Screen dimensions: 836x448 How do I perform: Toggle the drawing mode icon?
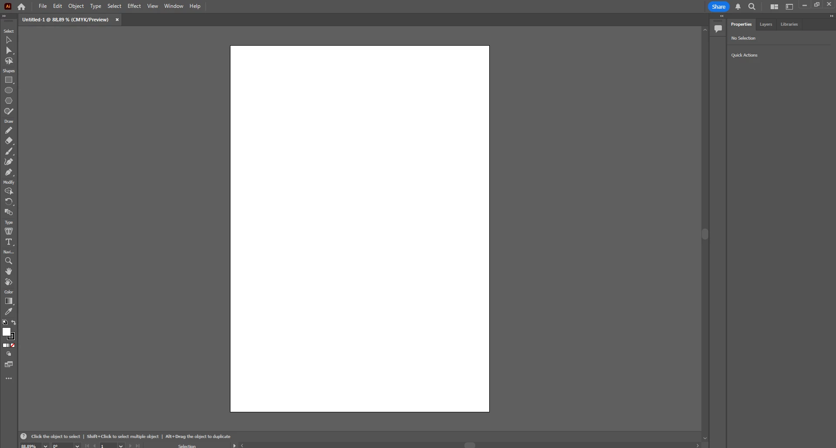coord(9,354)
